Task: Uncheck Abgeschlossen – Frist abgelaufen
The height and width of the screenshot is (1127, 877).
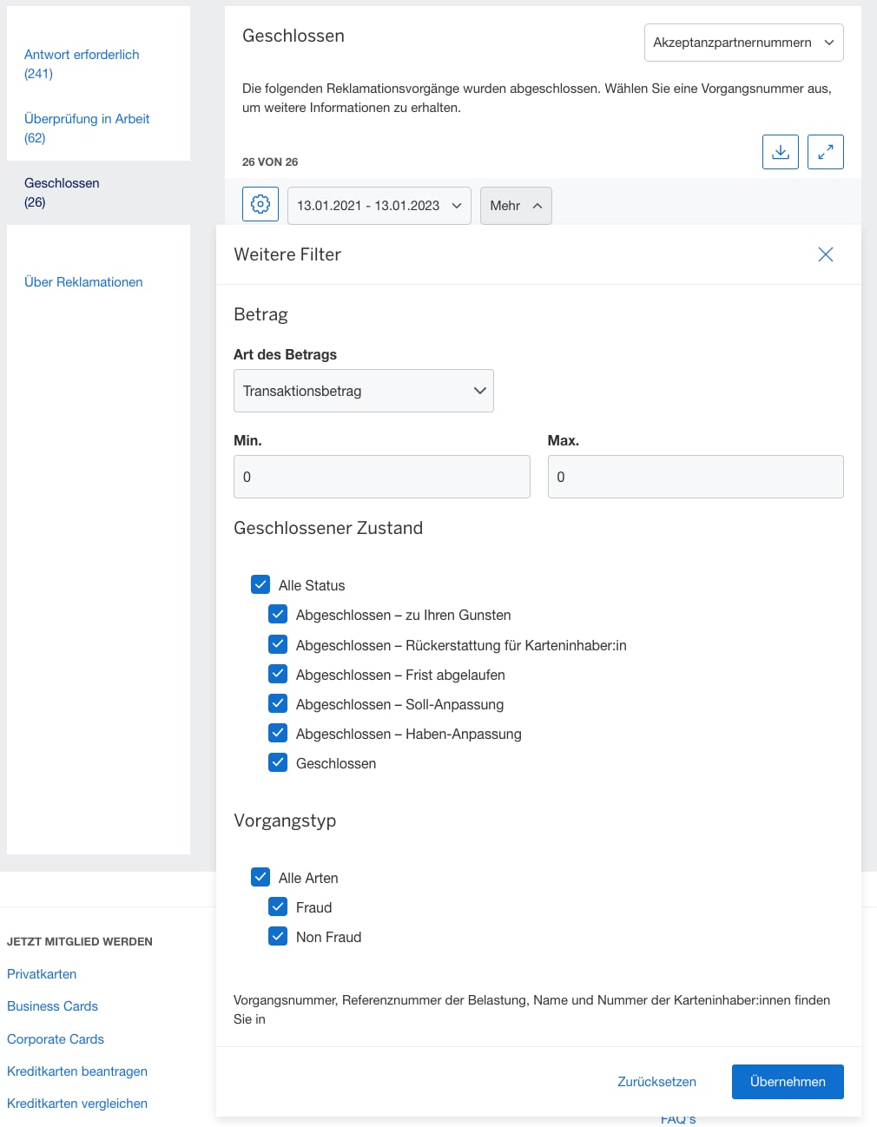Action: click(x=278, y=674)
